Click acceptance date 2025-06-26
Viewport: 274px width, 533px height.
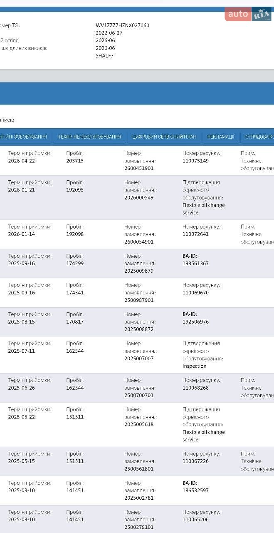coord(22,388)
